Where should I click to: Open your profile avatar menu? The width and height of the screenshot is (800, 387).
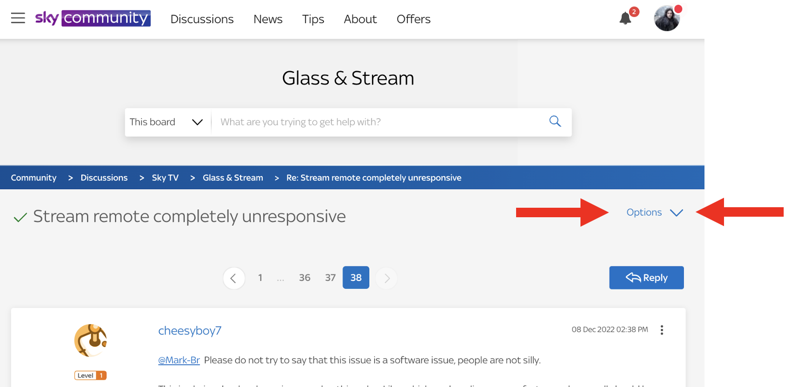click(x=666, y=17)
